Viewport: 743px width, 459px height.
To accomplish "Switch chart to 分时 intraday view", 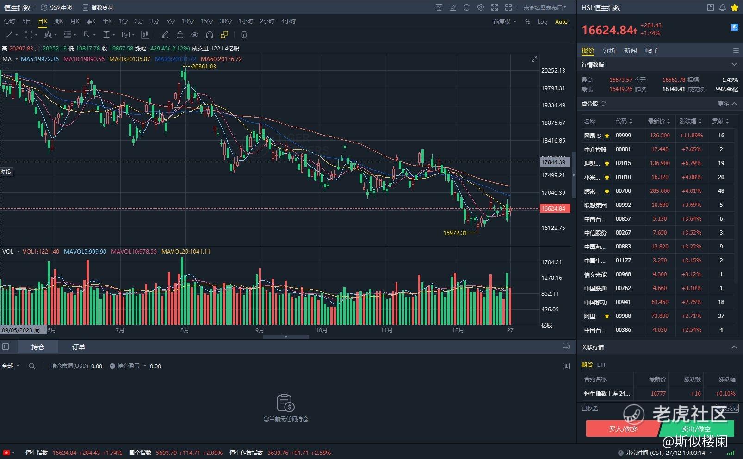I will (x=9, y=21).
